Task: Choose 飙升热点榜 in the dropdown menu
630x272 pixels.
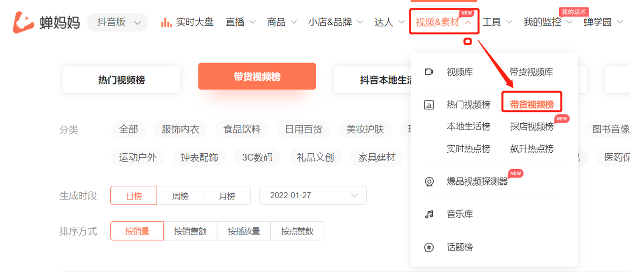Action: point(532,149)
